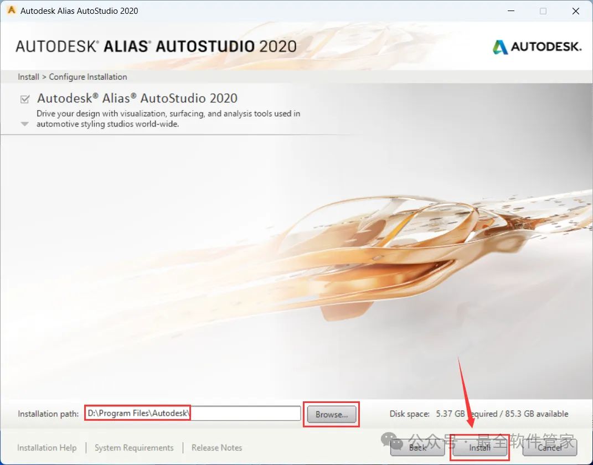Start installation with the Install button
The image size is (593, 465).
pos(479,448)
